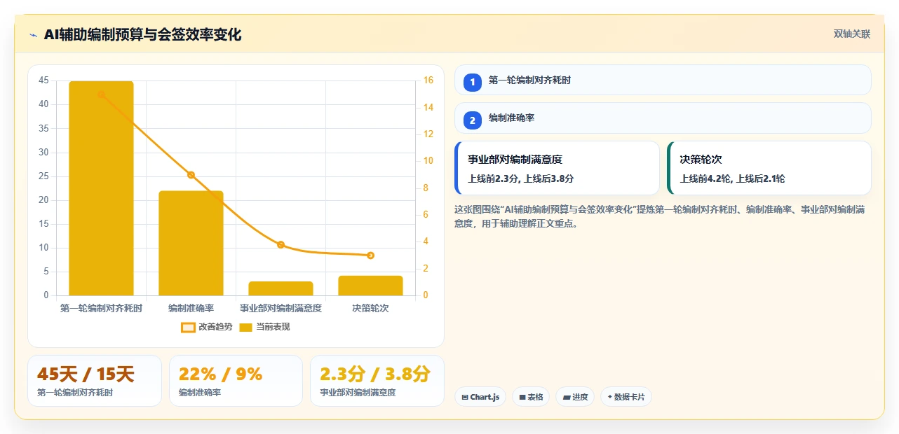Click the trend line point above 编制准确率

pos(191,175)
